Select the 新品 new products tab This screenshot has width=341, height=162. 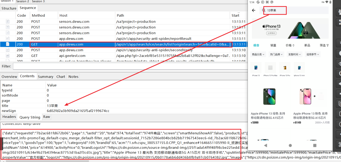click(x=307, y=46)
